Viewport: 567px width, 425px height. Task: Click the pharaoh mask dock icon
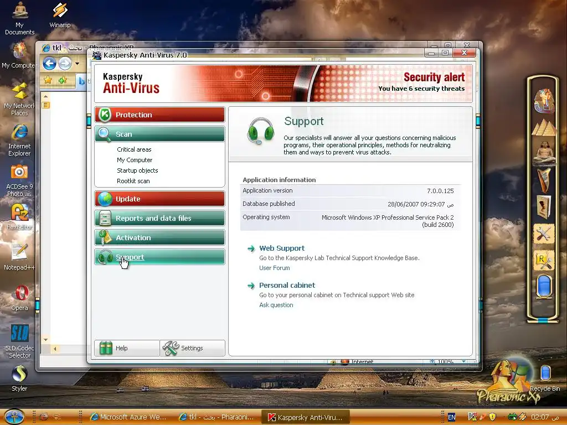(544, 101)
